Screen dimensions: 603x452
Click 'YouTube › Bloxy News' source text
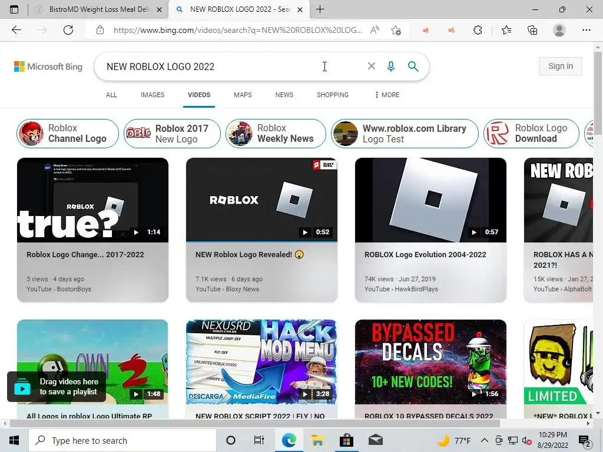(x=227, y=289)
